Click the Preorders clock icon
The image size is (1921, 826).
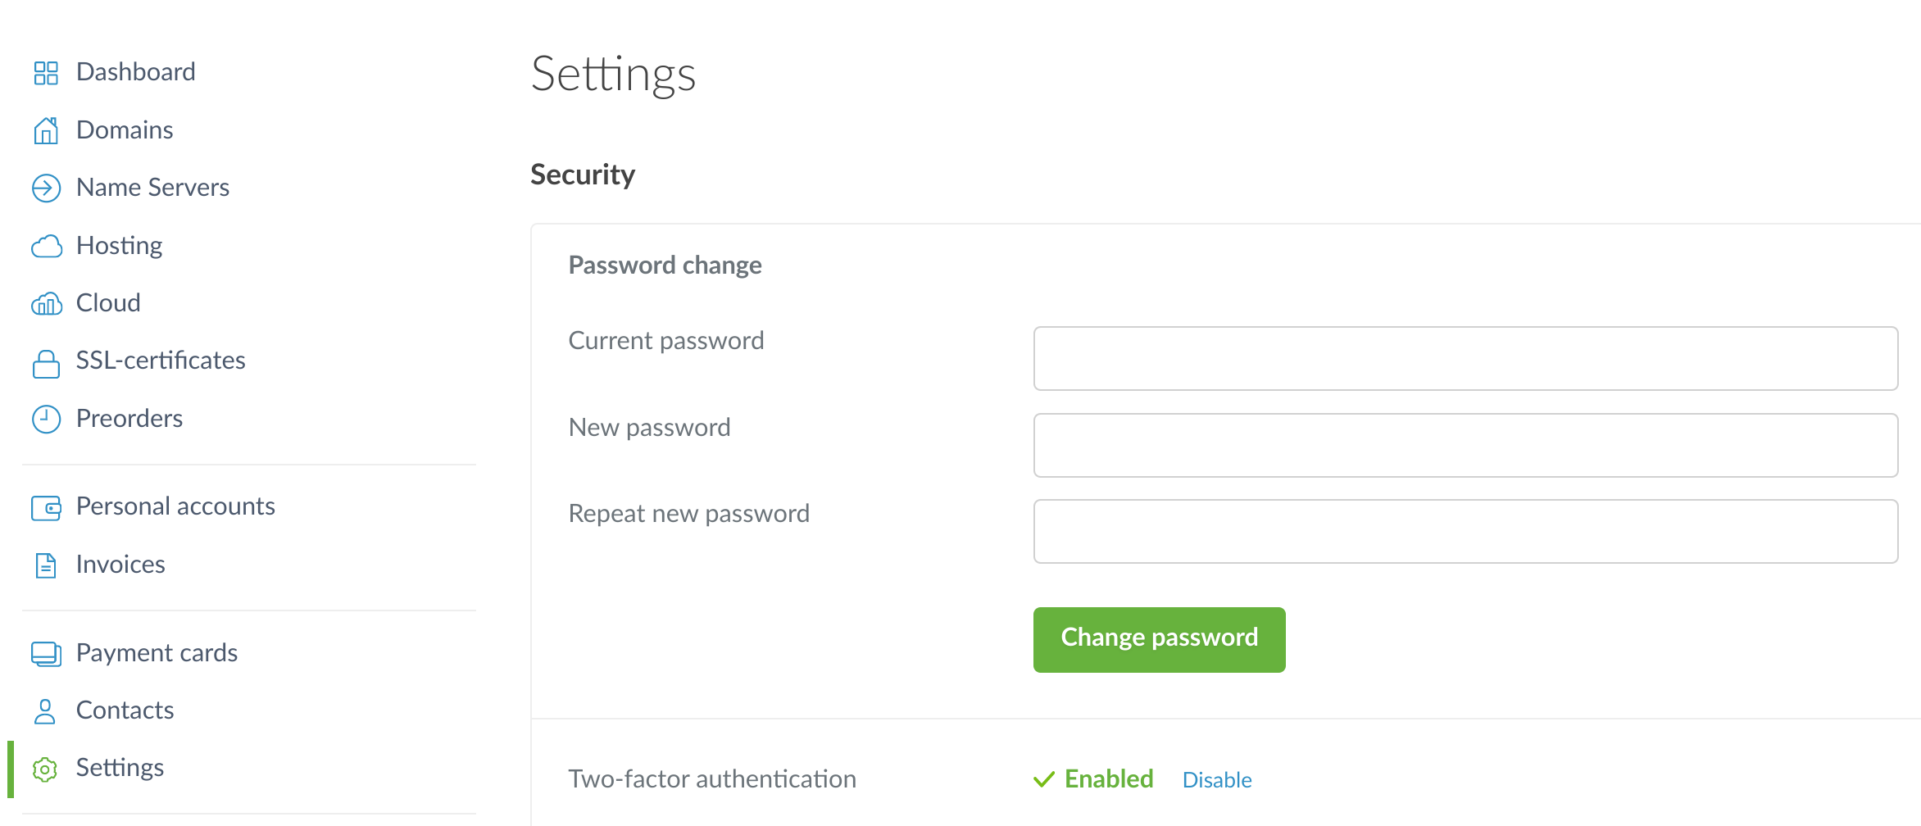point(46,419)
